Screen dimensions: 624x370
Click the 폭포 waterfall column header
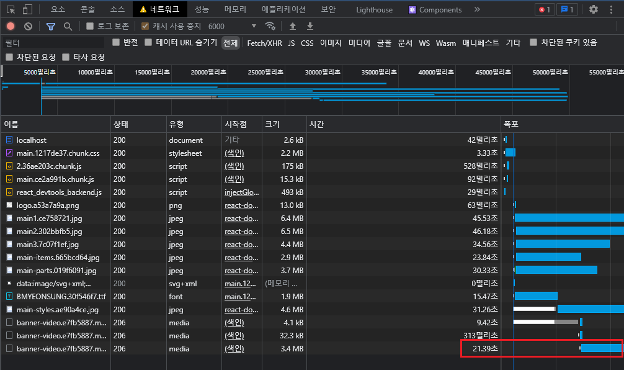coord(563,124)
